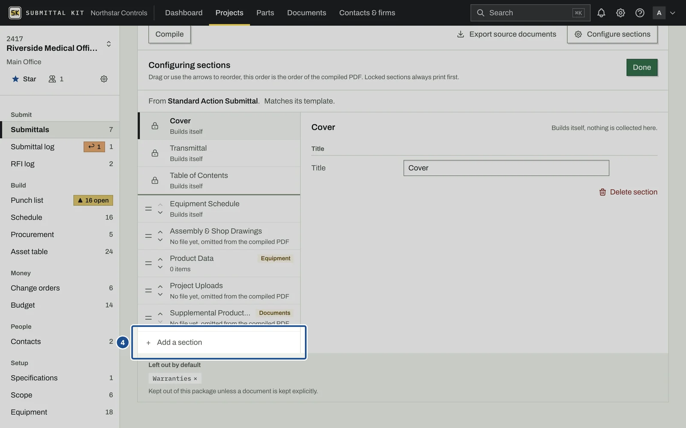Move Project Uploads section up
The height and width of the screenshot is (428, 686).
[x=160, y=287]
